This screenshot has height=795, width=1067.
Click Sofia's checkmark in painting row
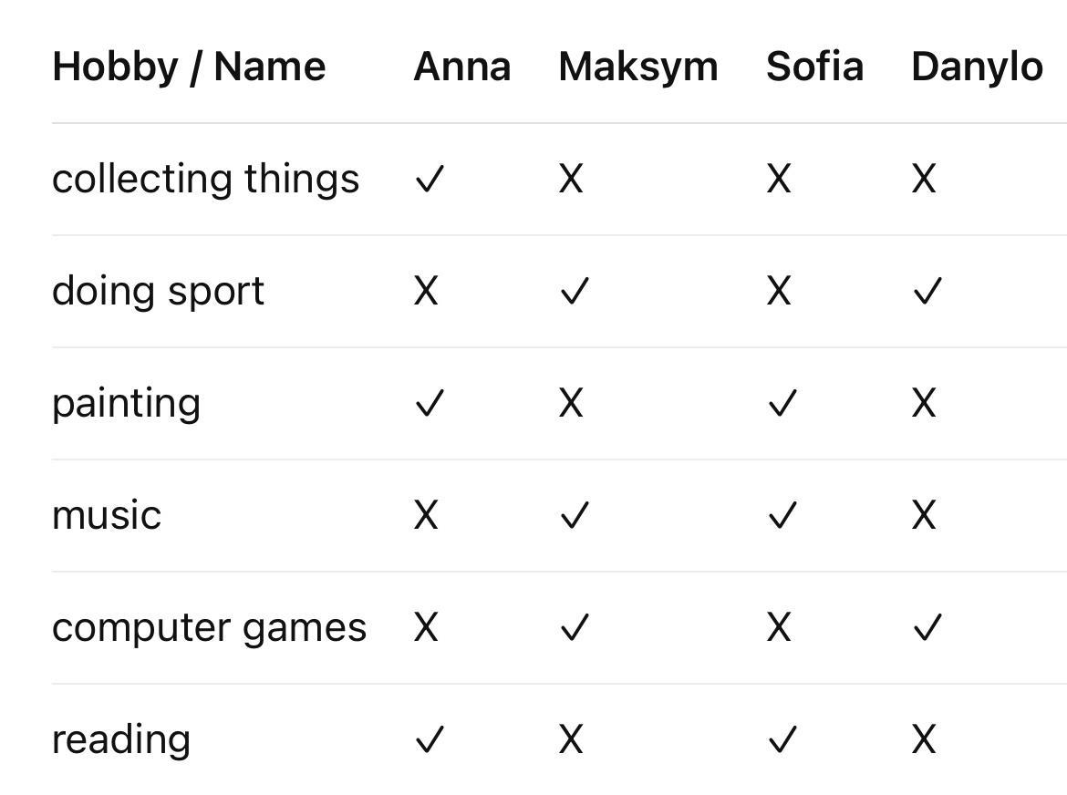[782, 404]
